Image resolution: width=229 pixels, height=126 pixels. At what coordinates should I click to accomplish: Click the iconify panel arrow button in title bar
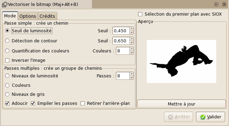216,5
